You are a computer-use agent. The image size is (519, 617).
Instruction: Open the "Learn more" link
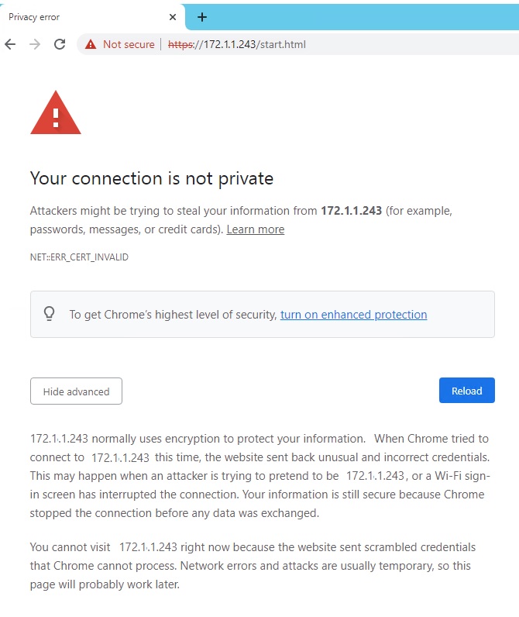[255, 229]
